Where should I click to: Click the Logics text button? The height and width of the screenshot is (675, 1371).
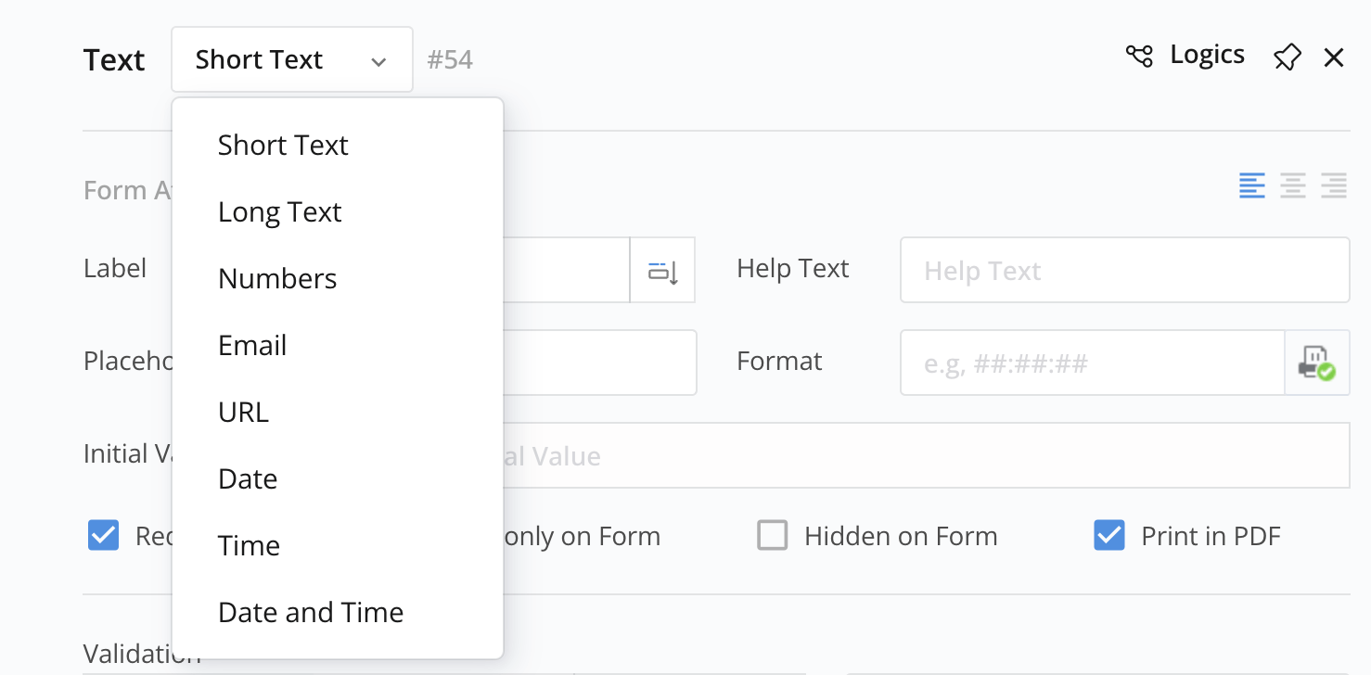(x=1207, y=55)
